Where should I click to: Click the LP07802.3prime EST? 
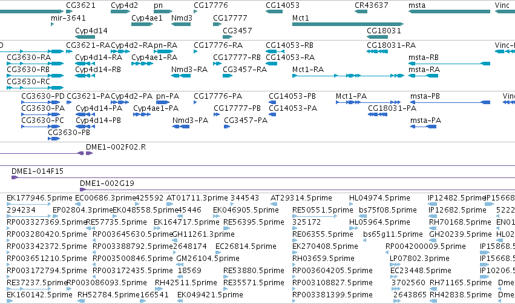point(395,265)
